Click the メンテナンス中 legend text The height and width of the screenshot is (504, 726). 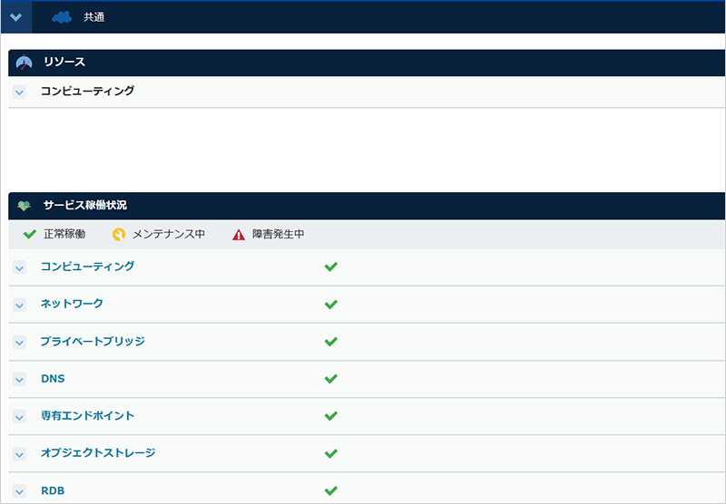[x=169, y=235]
